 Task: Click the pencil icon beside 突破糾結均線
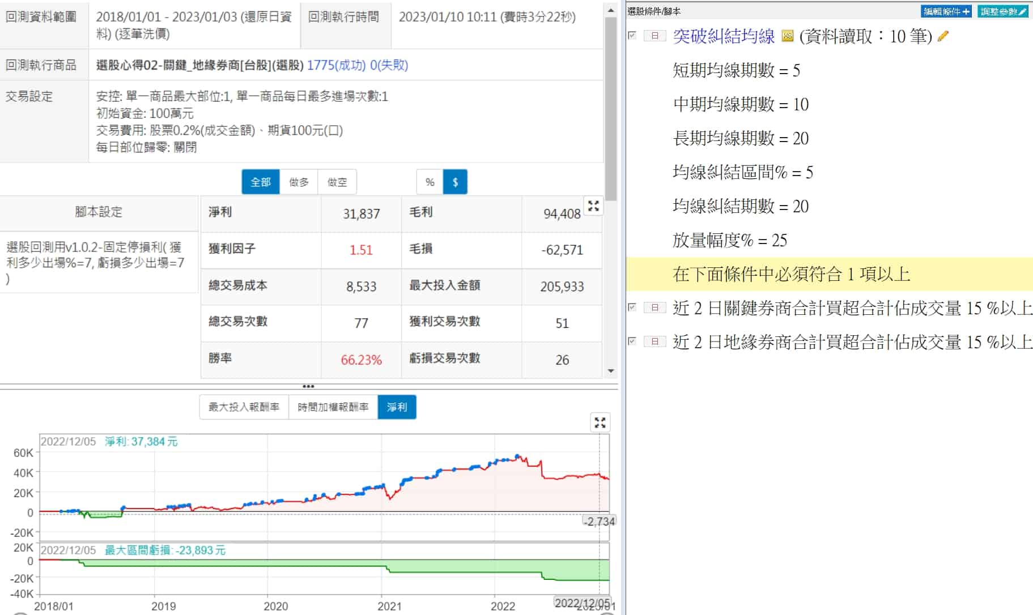[943, 36]
